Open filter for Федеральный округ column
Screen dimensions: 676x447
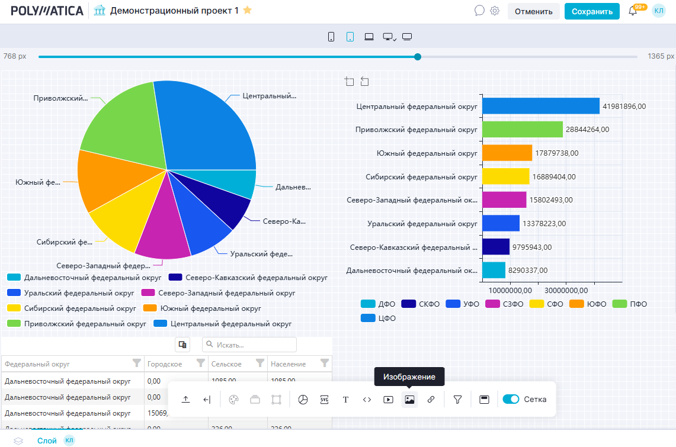(136, 363)
